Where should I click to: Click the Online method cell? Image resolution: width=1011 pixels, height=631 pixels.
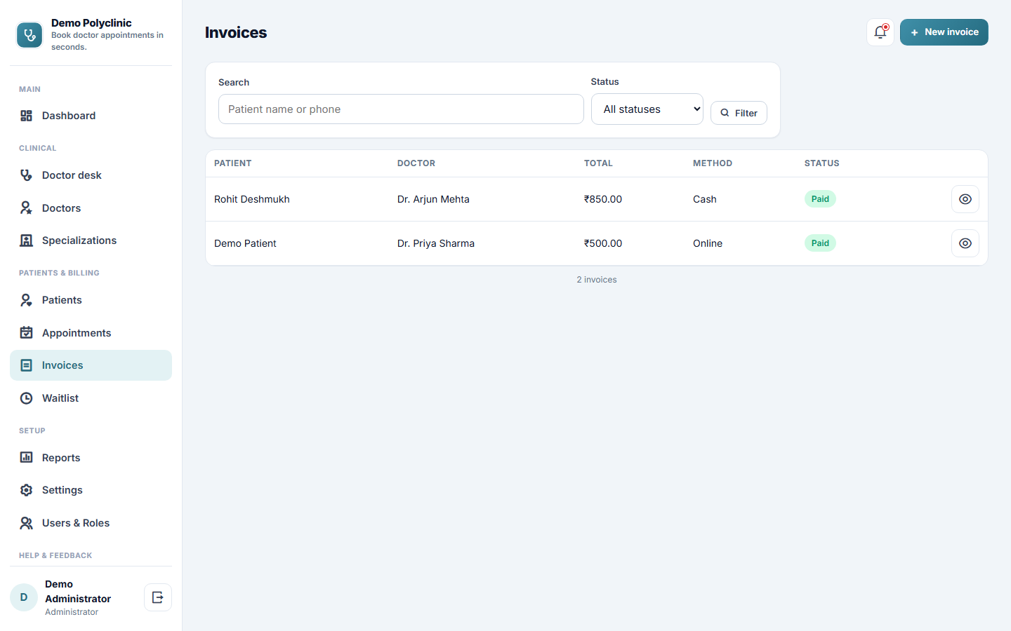coord(708,243)
